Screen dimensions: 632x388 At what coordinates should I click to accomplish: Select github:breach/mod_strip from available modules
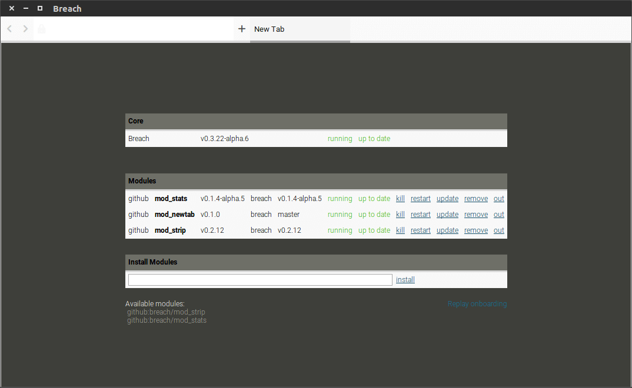click(166, 312)
